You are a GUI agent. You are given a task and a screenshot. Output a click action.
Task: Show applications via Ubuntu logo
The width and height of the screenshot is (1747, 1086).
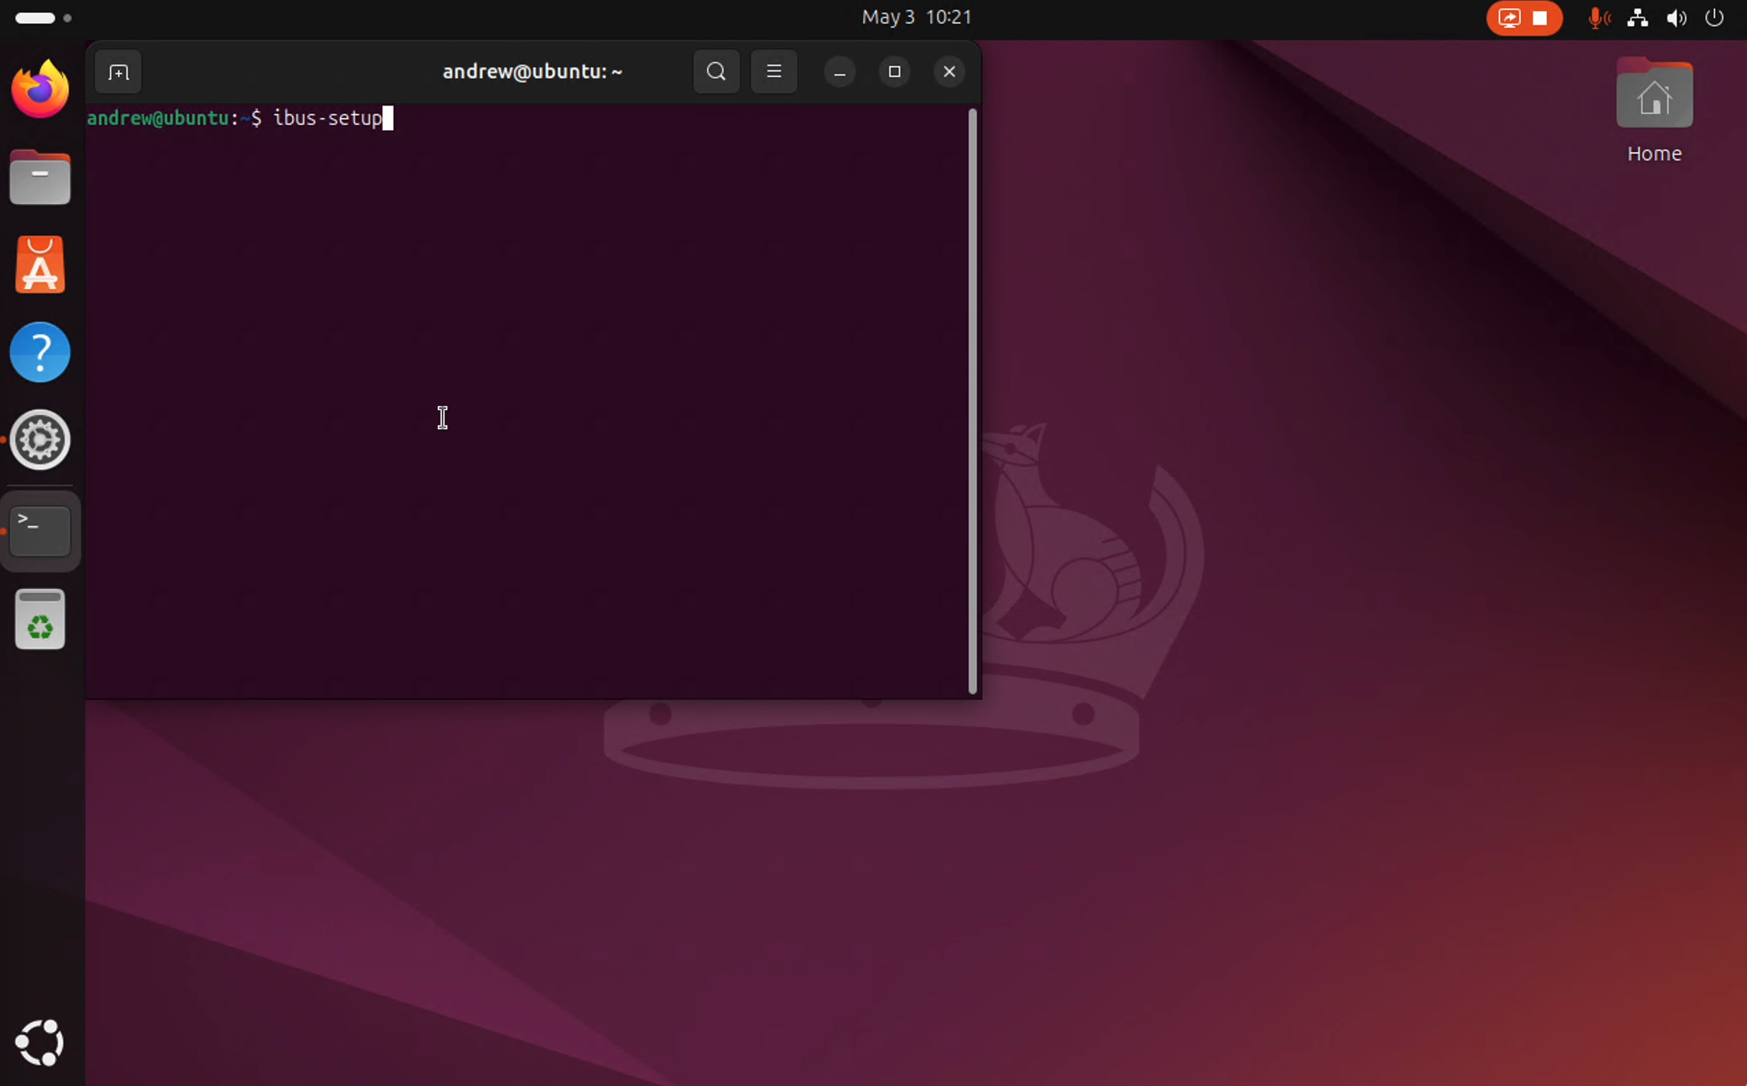coord(40,1042)
